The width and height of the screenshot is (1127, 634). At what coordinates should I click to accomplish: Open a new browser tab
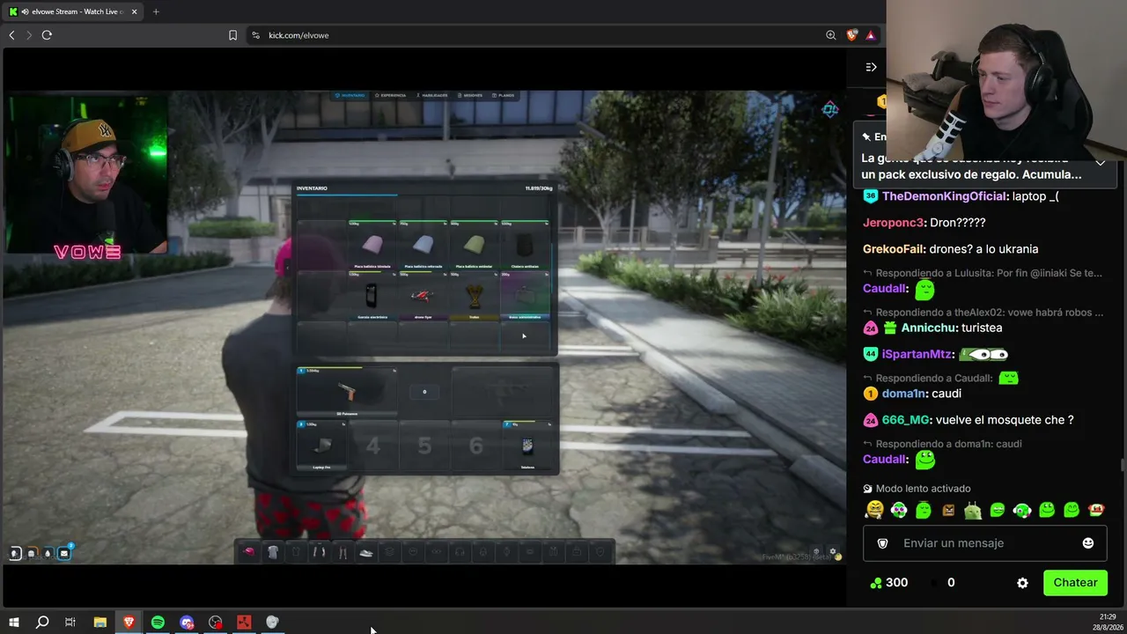[156, 11]
